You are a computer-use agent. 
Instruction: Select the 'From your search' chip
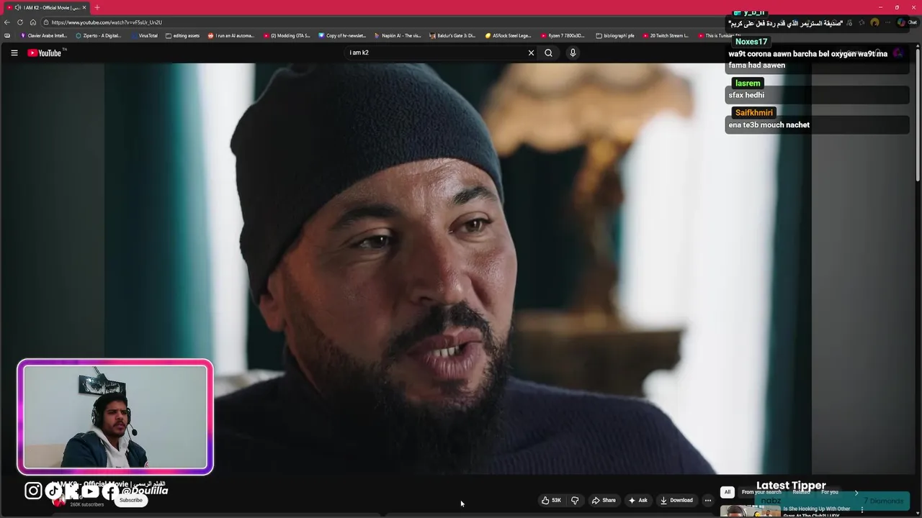click(x=761, y=492)
